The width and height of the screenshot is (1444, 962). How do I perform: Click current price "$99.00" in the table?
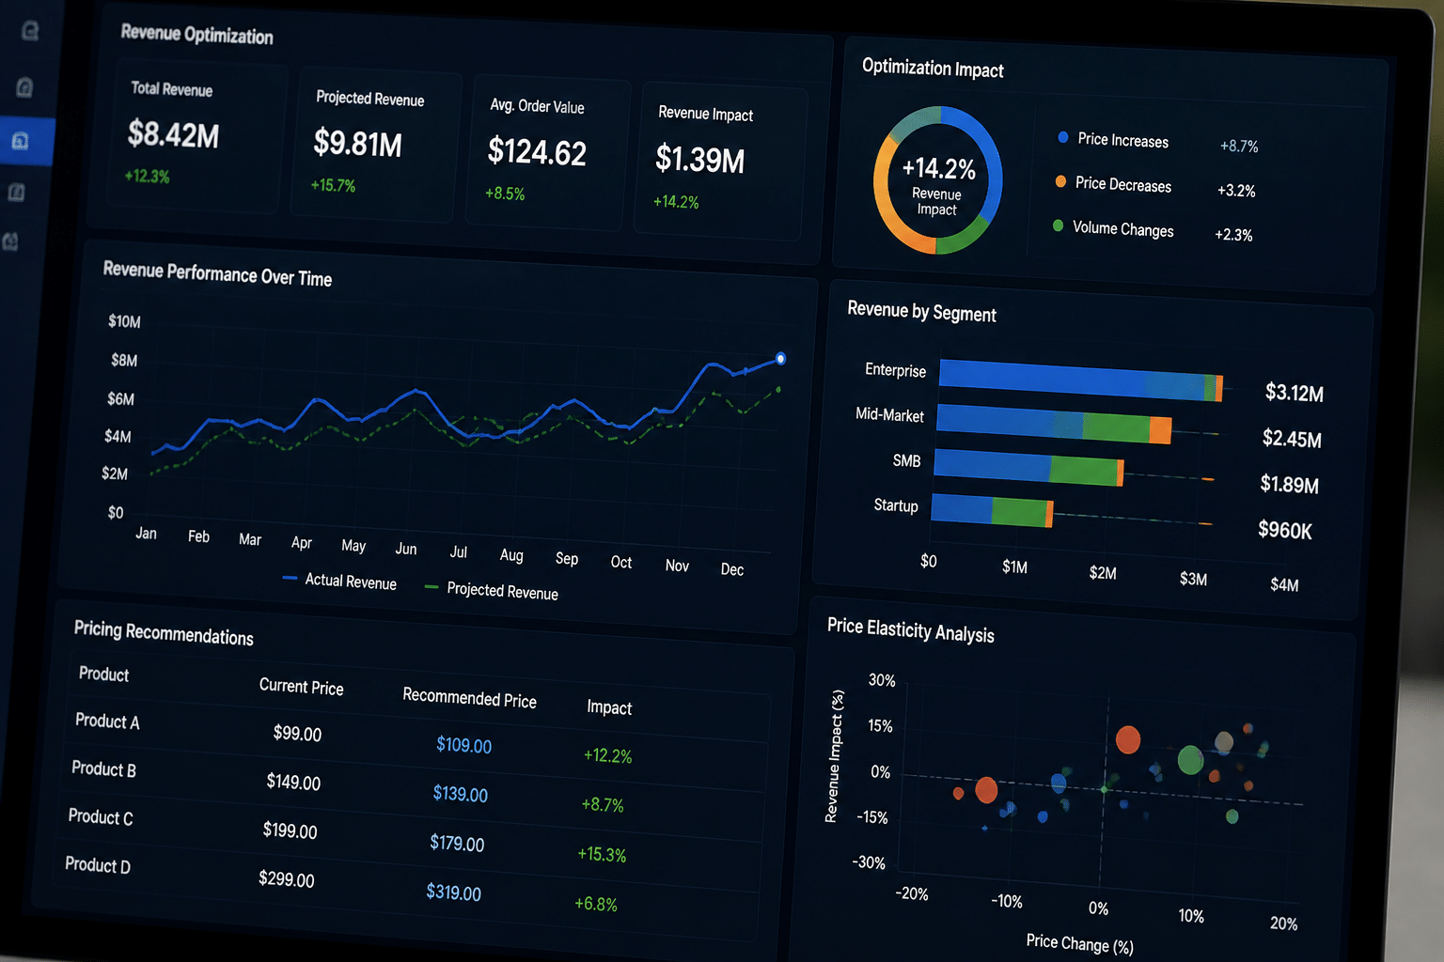pos(297,734)
